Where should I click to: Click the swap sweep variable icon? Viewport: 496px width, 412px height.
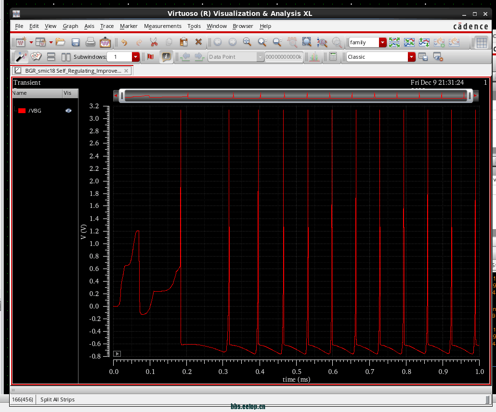424,42
